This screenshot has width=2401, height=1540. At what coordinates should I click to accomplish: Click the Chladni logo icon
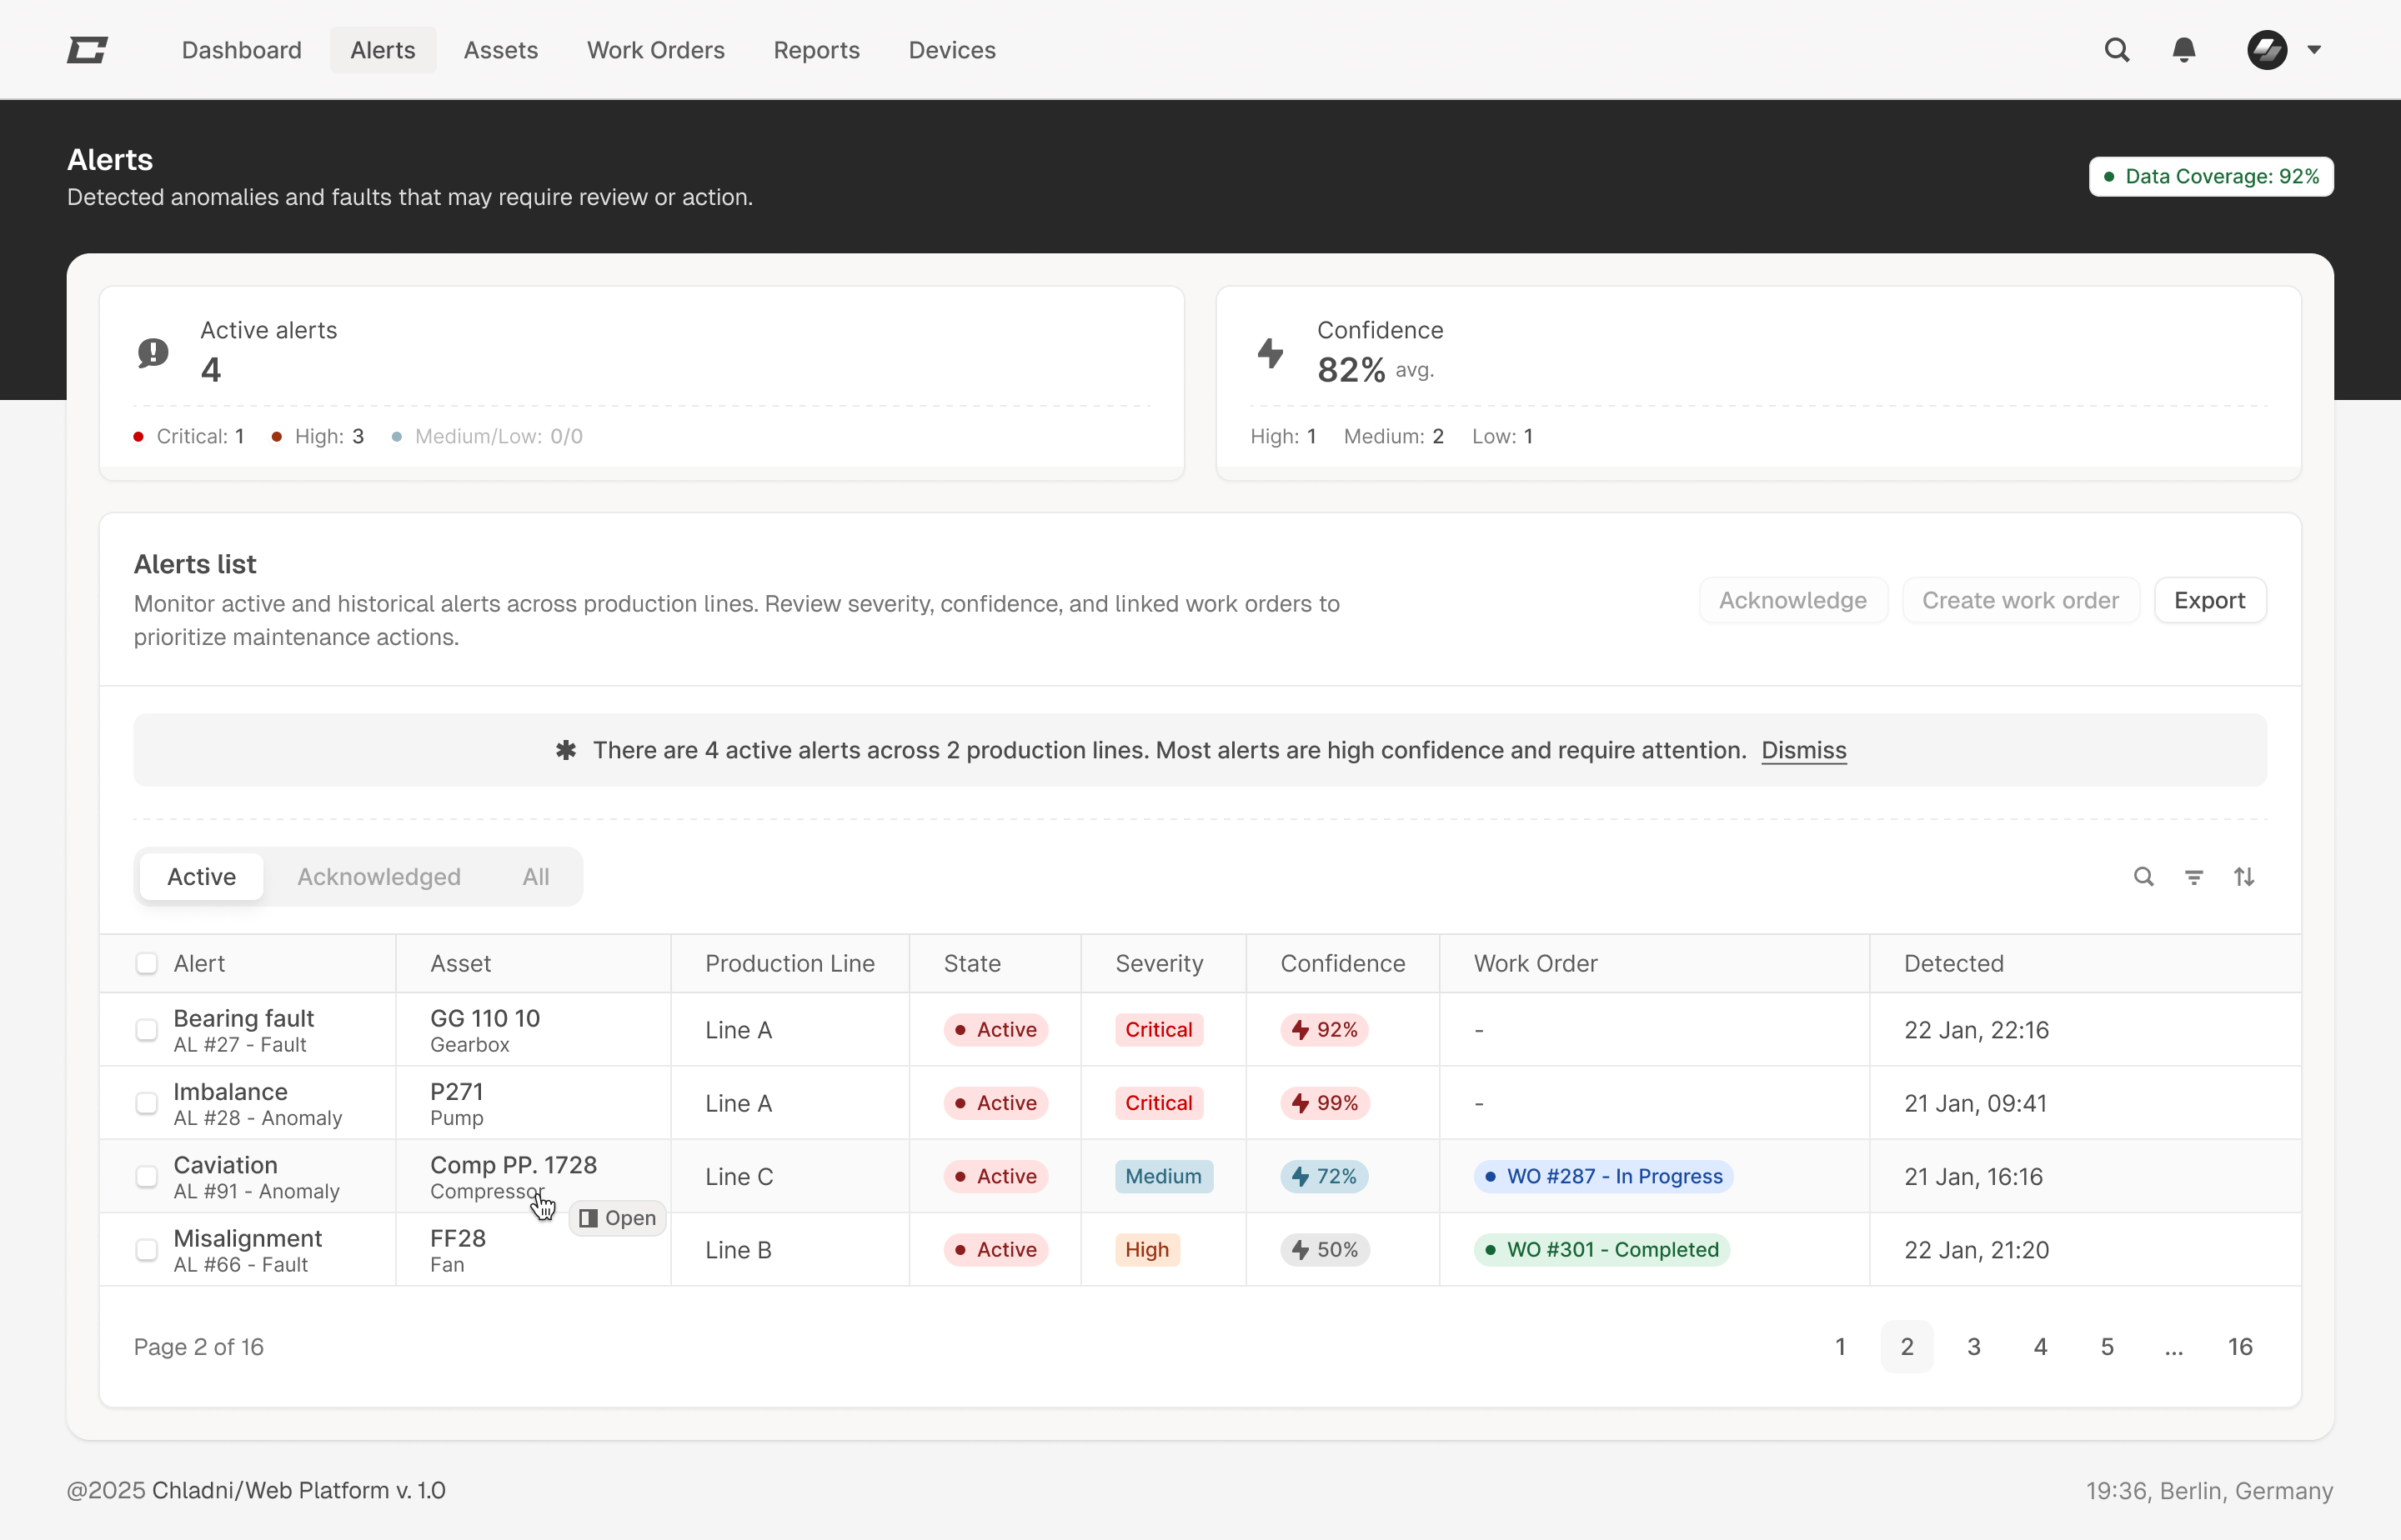click(x=87, y=50)
